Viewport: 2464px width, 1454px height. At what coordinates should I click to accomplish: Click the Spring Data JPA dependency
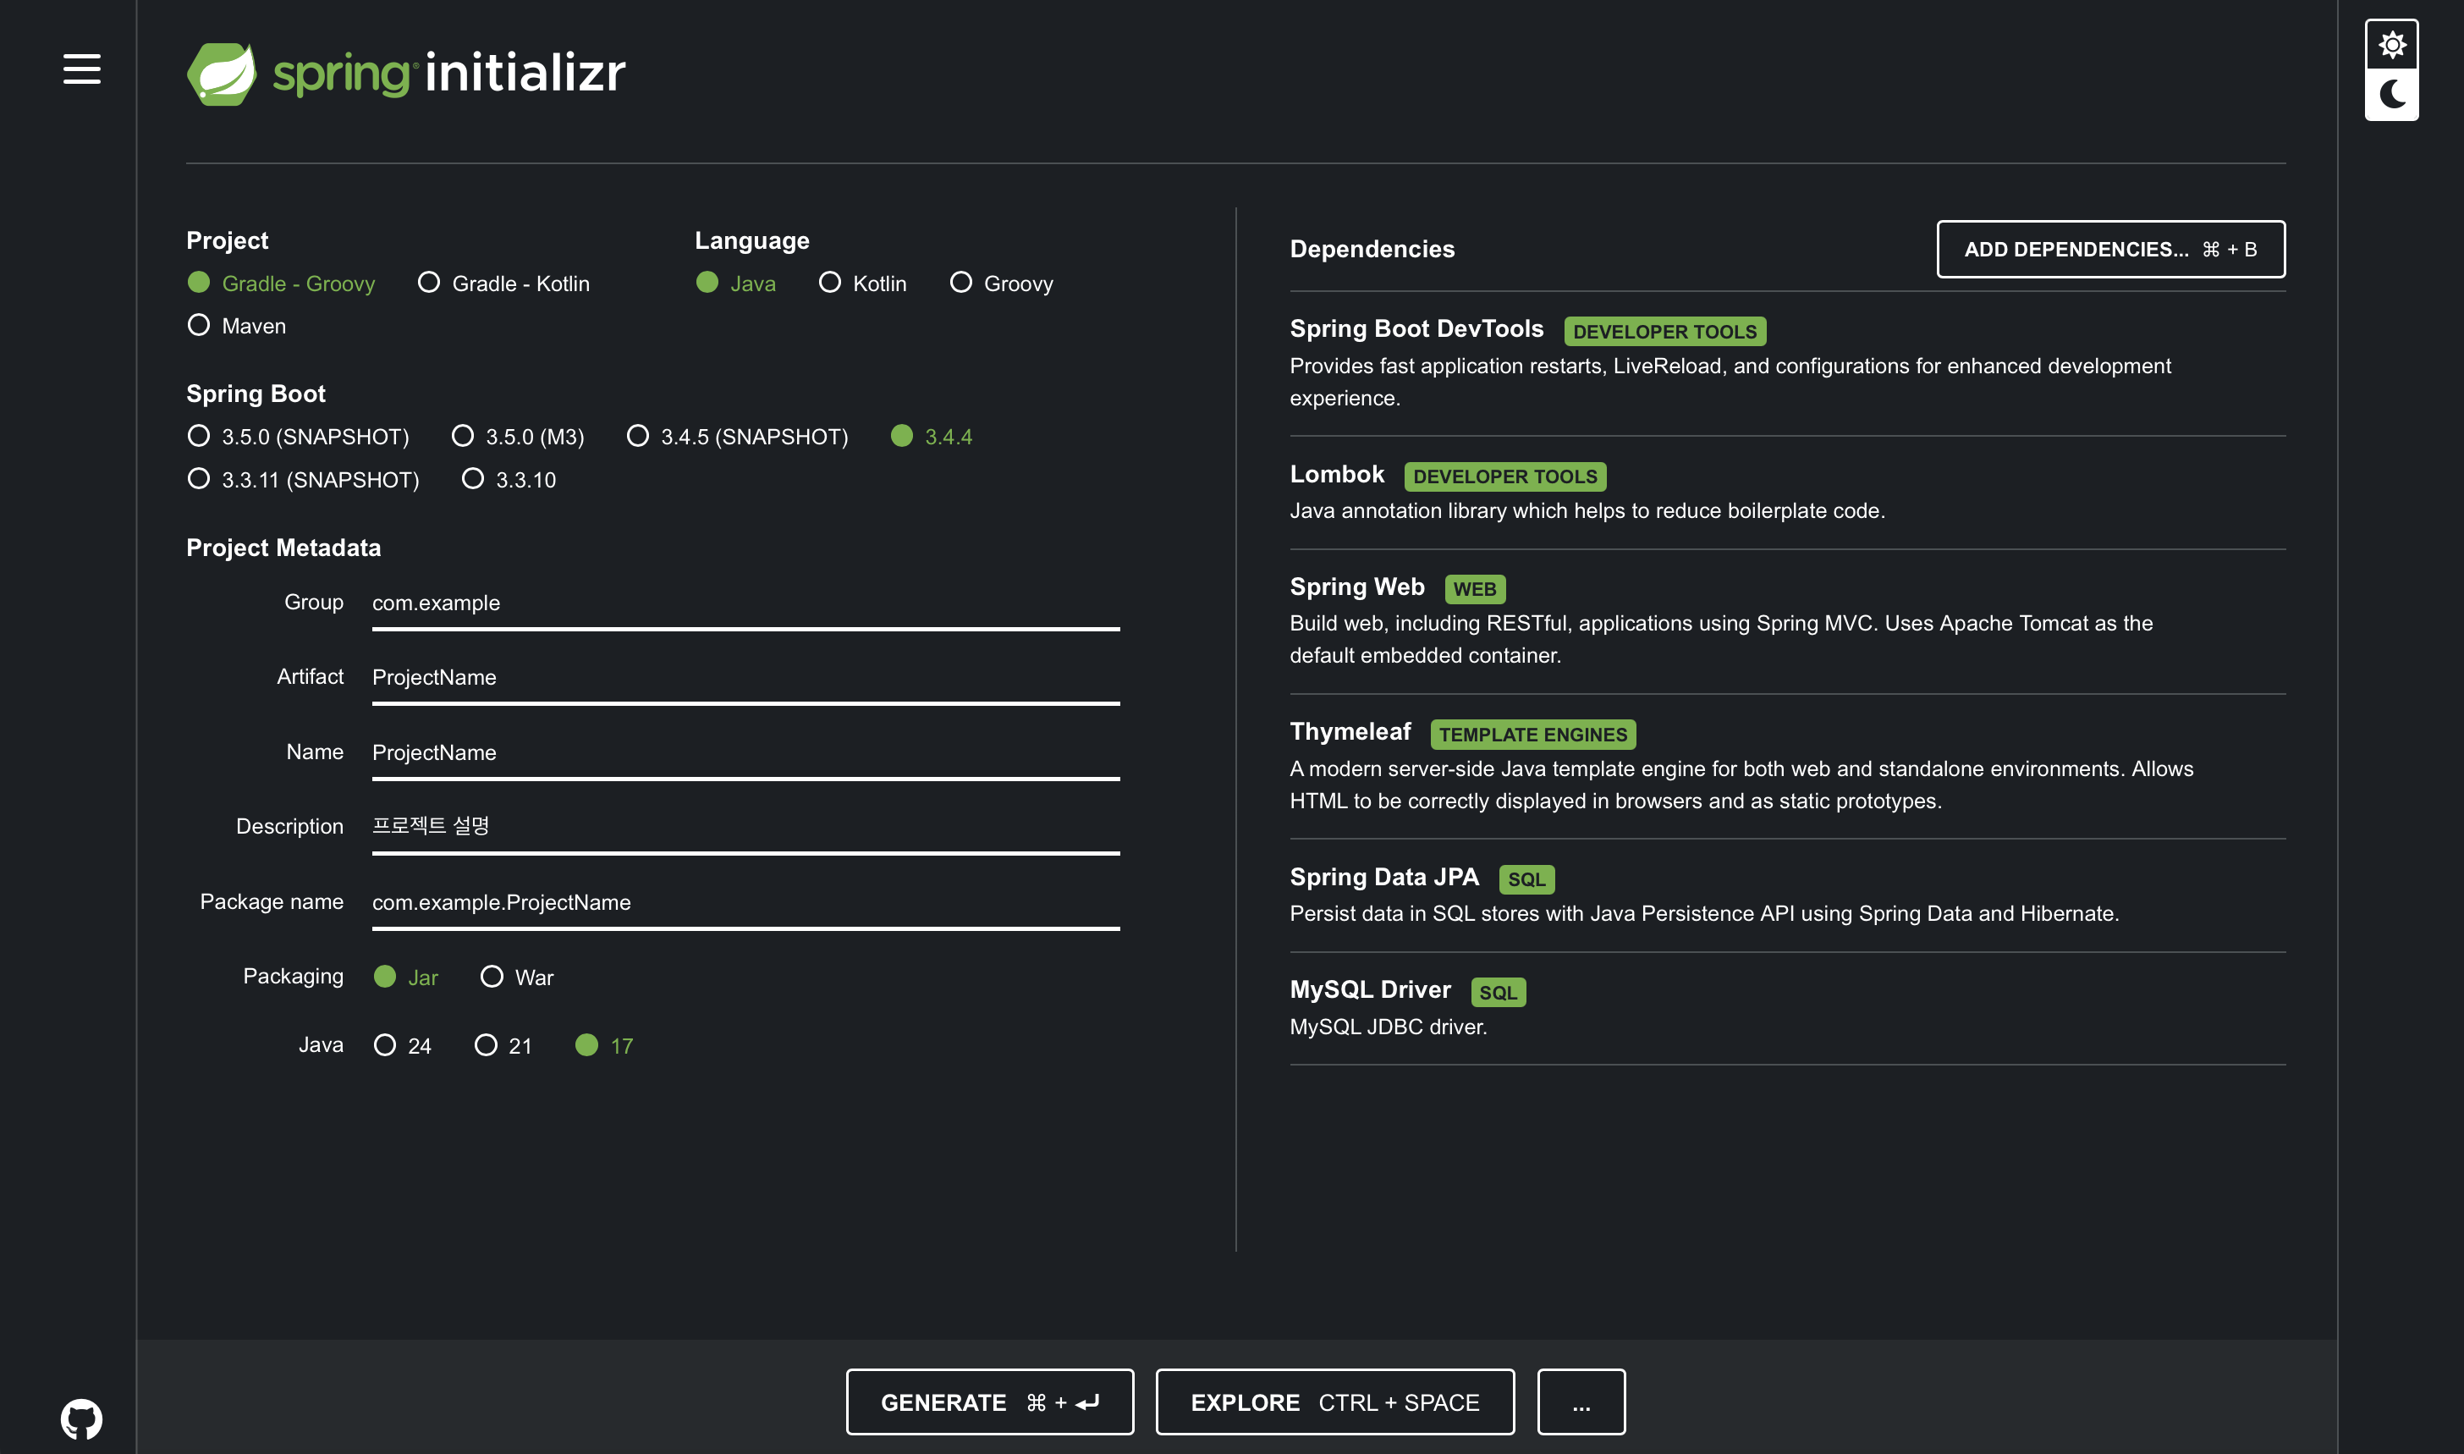1787,895
